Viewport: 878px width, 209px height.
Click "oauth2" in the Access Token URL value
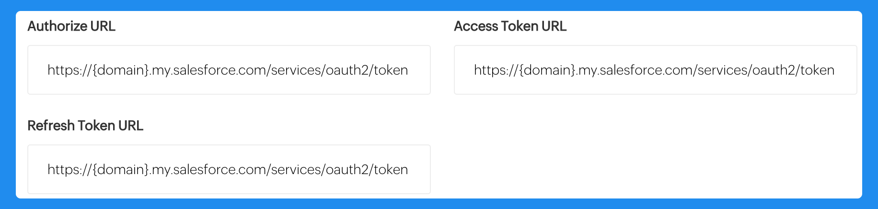(774, 70)
